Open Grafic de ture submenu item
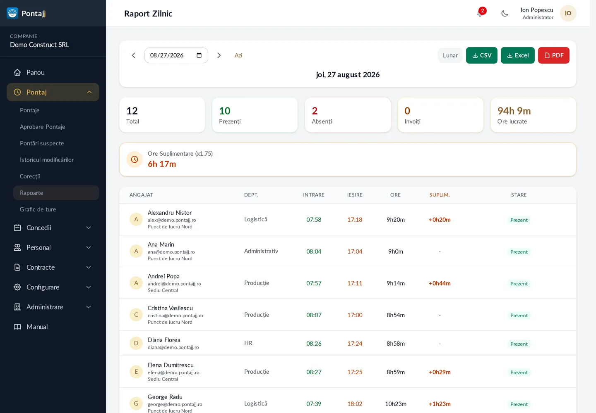 coord(56,209)
